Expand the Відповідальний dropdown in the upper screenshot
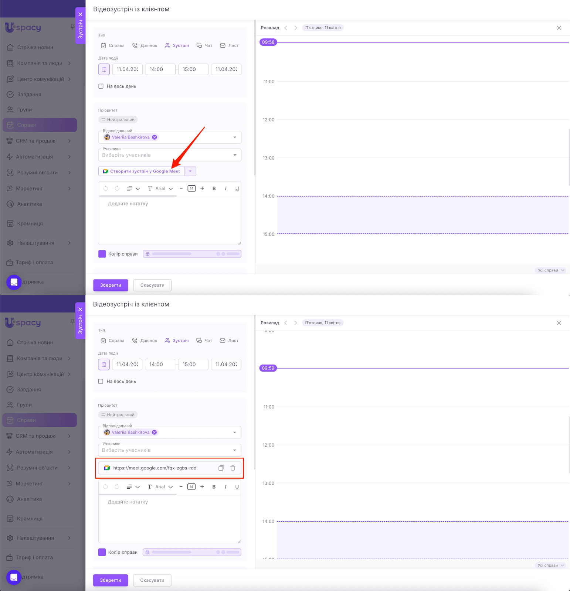Viewport: 570px width, 591px height. (x=235, y=137)
